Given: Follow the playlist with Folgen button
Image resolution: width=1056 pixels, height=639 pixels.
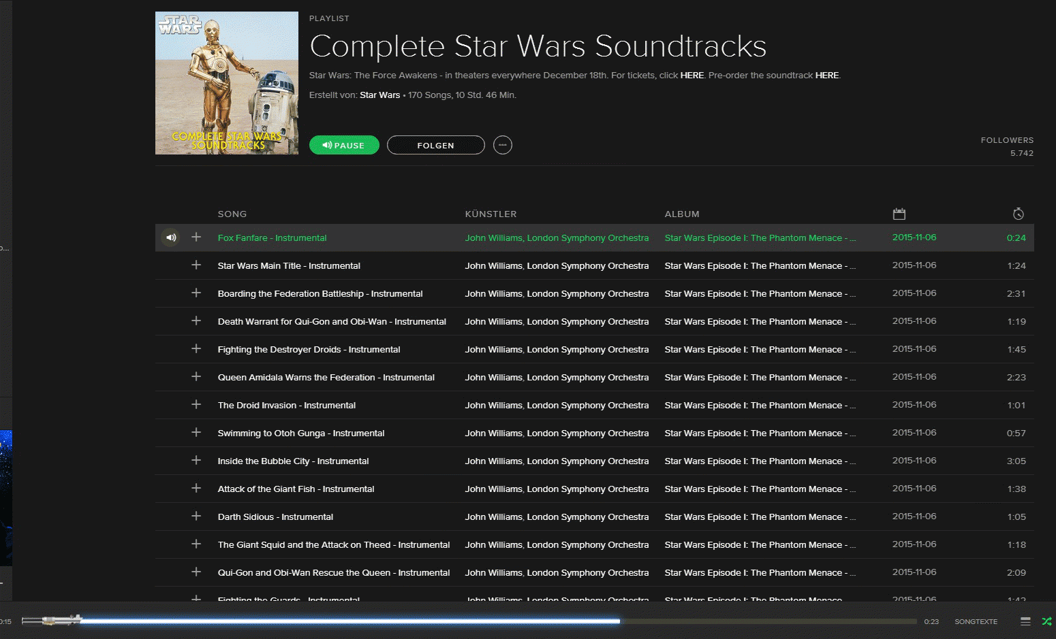Looking at the screenshot, I should tap(436, 145).
